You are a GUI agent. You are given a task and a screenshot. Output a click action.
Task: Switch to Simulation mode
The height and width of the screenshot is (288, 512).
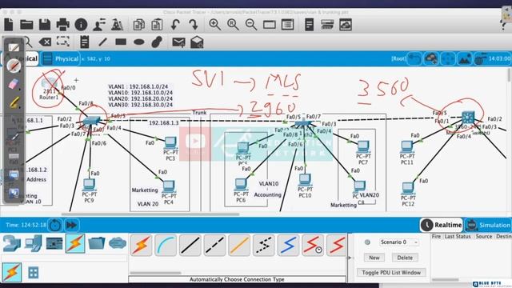click(489, 225)
